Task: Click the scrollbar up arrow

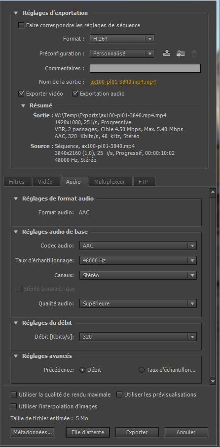Action: coord(213,193)
